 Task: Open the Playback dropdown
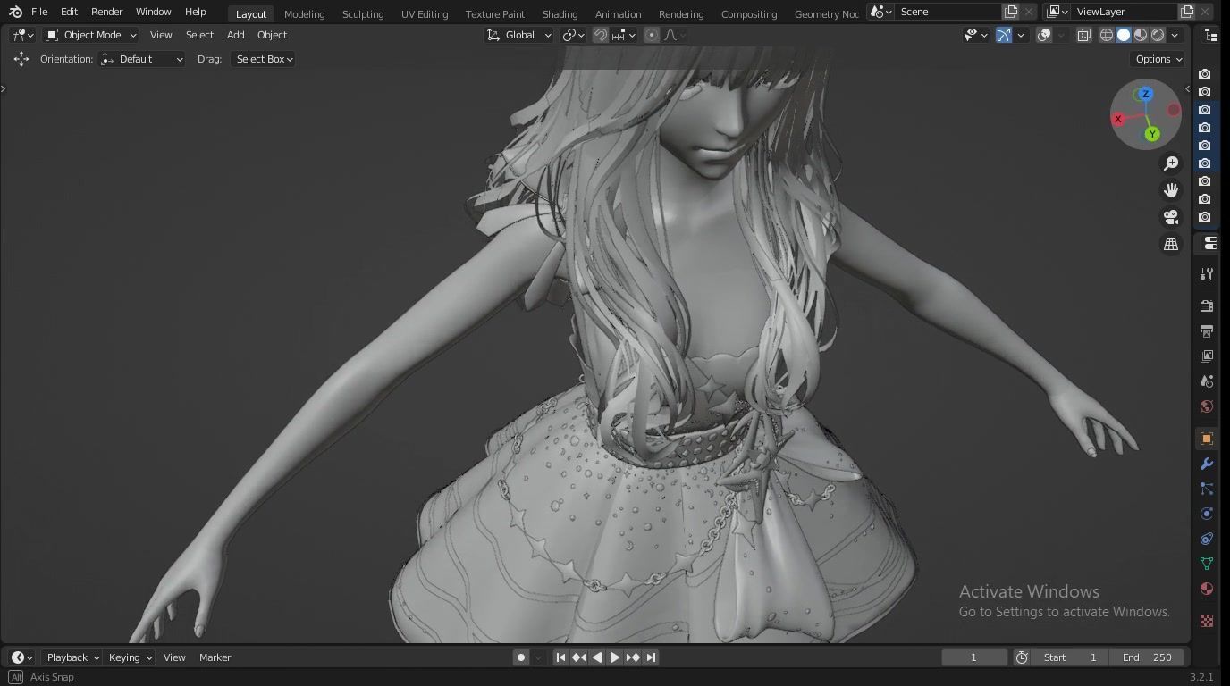(x=73, y=657)
